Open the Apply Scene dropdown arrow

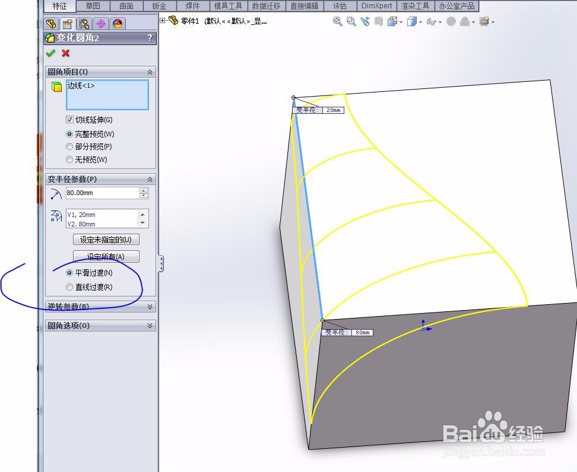coord(473,23)
